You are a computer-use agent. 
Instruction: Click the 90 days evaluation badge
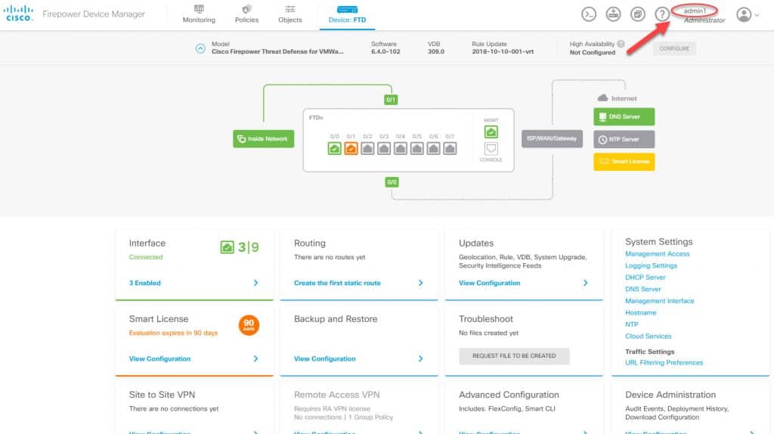[249, 325]
